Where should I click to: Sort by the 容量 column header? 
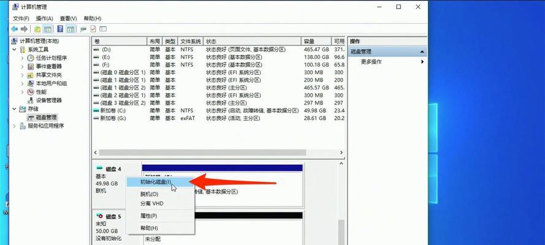316,41
